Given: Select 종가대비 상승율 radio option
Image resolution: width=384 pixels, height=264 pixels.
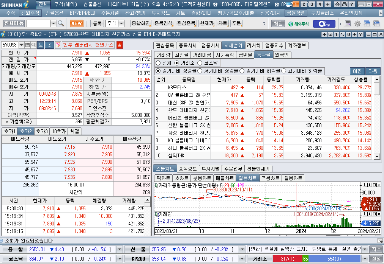Looking at the screenshot, I should [x=158, y=71].
